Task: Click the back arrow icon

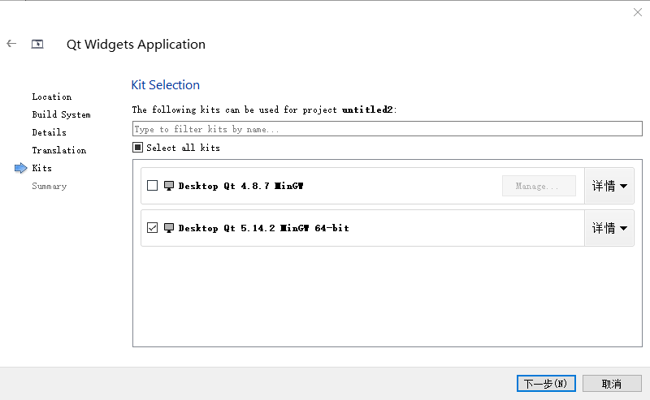Action: [x=11, y=44]
